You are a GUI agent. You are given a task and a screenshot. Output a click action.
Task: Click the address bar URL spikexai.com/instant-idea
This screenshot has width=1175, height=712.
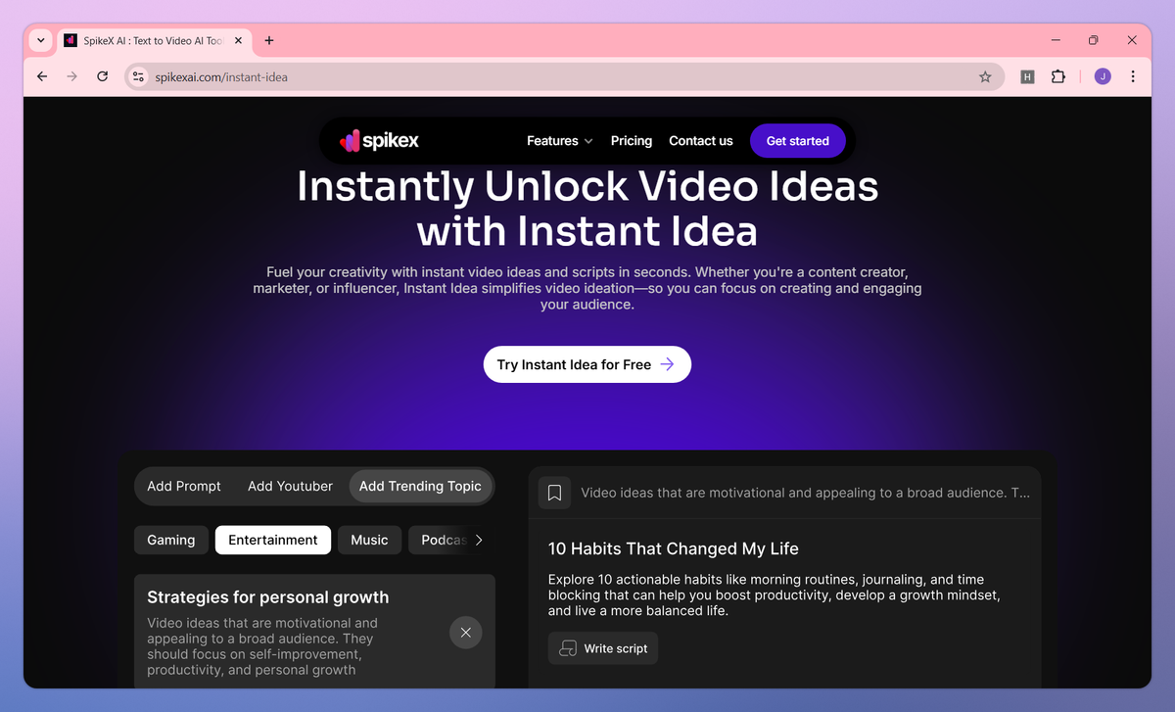[221, 77]
